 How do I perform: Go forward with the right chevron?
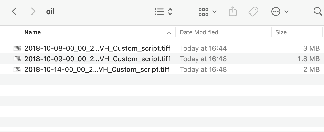[33, 11]
